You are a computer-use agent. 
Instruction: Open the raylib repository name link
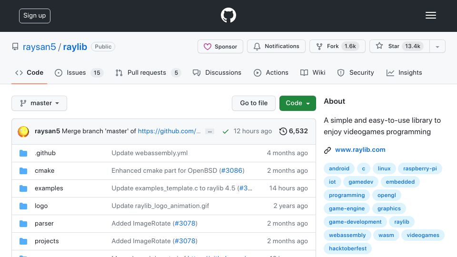(75, 47)
